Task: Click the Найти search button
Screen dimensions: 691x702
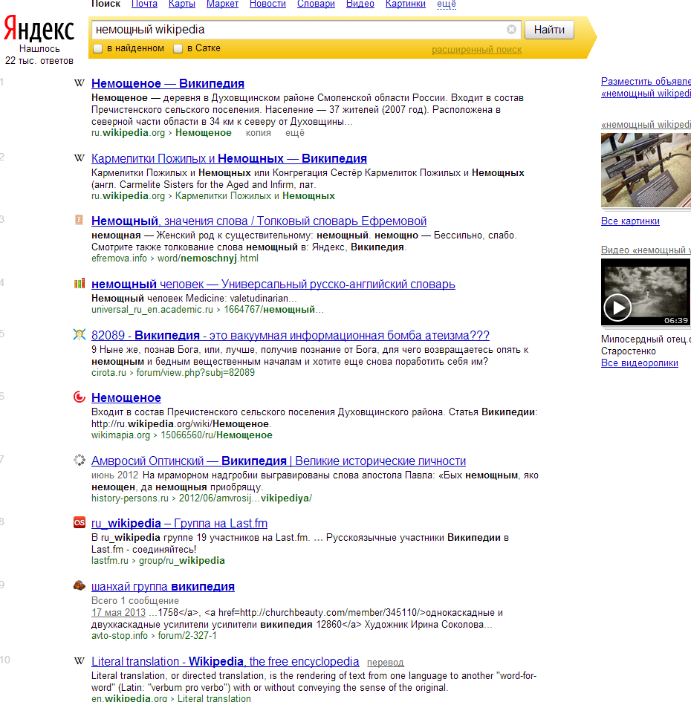Action: click(x=549, y=30)
